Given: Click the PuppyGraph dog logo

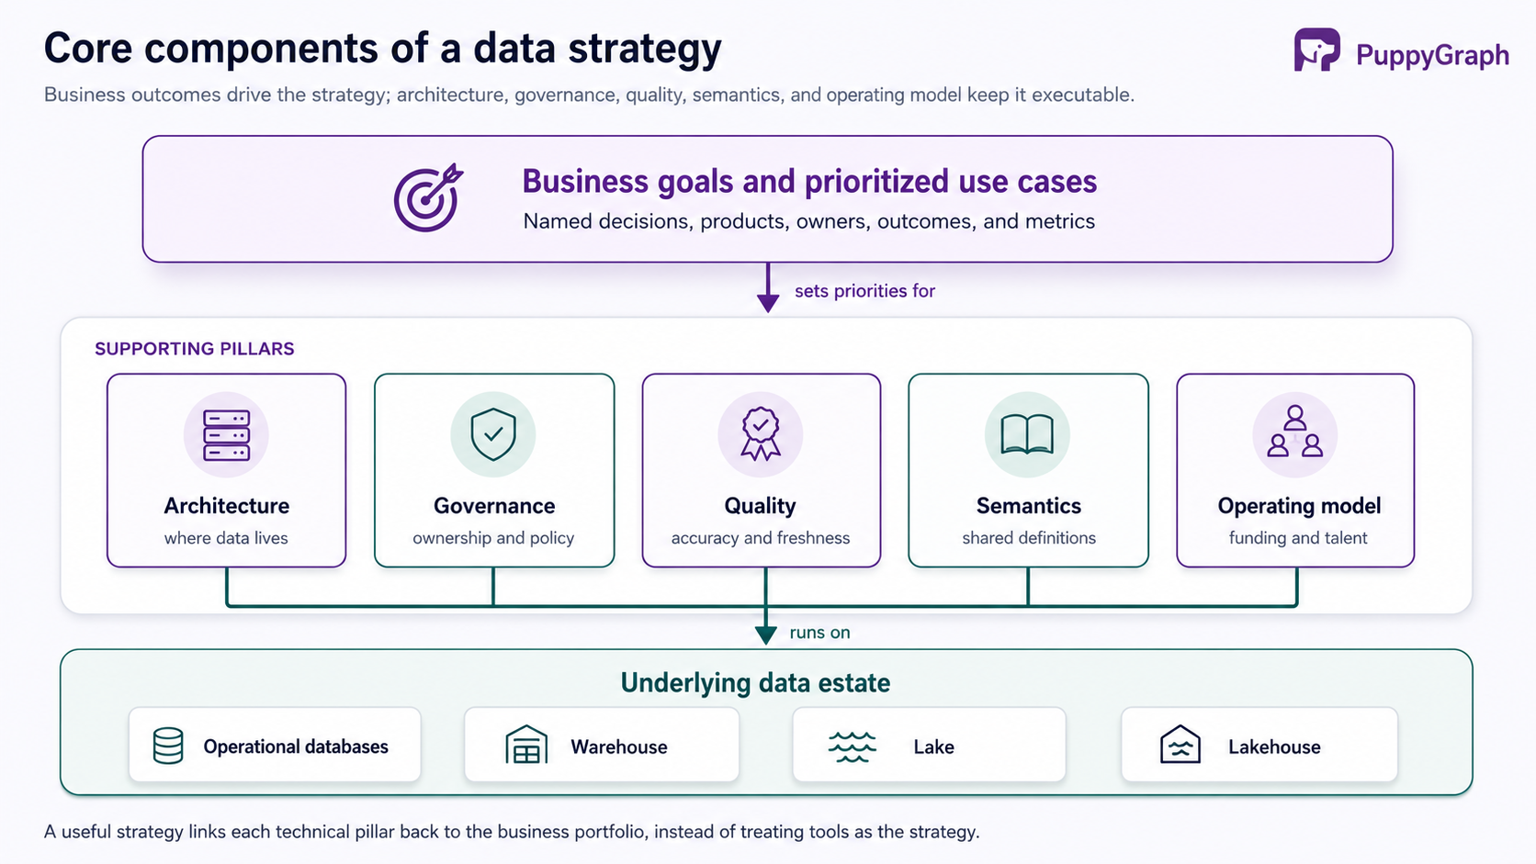Looking at the screenshot, I should click(1316, 50).
